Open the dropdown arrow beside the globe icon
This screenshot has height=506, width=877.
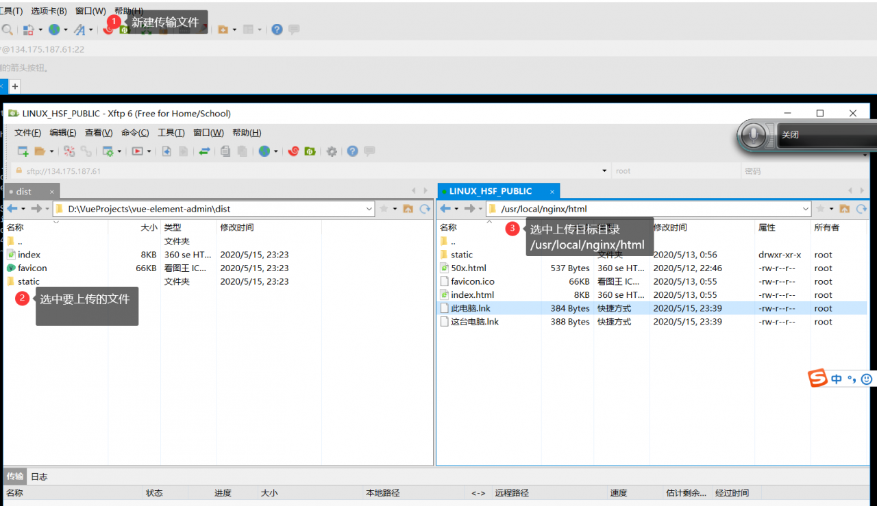[x=276, y=151]
